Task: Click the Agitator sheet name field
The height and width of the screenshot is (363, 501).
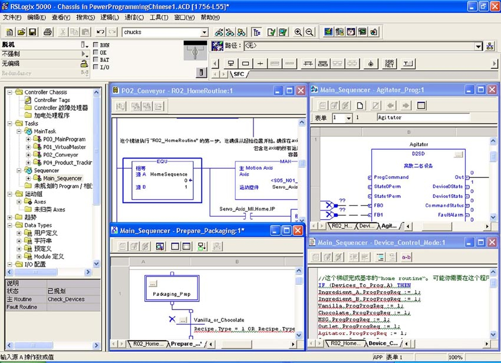Action: (423, 118)
